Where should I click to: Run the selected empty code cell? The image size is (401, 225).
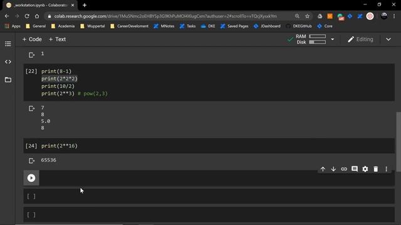click(x=31, y=177)
